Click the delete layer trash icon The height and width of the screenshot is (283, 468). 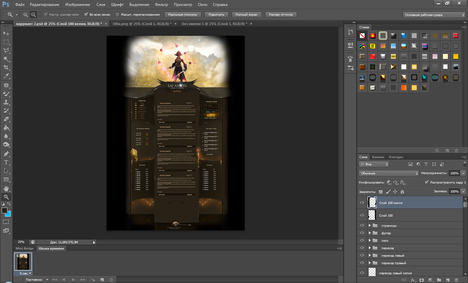(456, 280)
